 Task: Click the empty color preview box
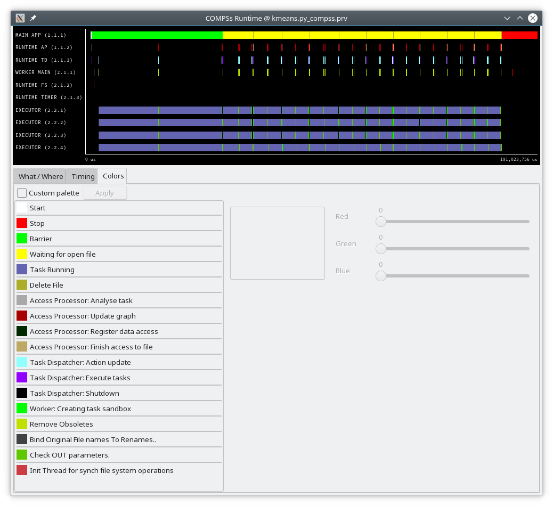click(278, 243)
